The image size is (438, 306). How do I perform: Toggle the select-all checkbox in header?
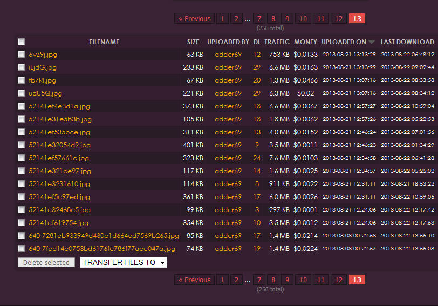pos(21,42)
